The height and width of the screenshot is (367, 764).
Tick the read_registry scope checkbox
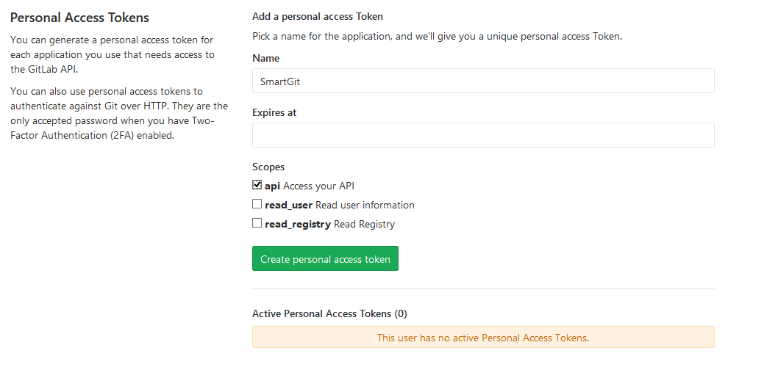pos(257,223)
